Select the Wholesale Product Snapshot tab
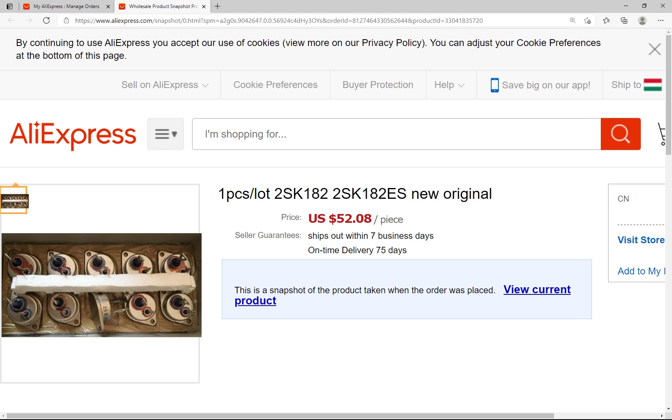The image size is (672, 420). [163, 6]
